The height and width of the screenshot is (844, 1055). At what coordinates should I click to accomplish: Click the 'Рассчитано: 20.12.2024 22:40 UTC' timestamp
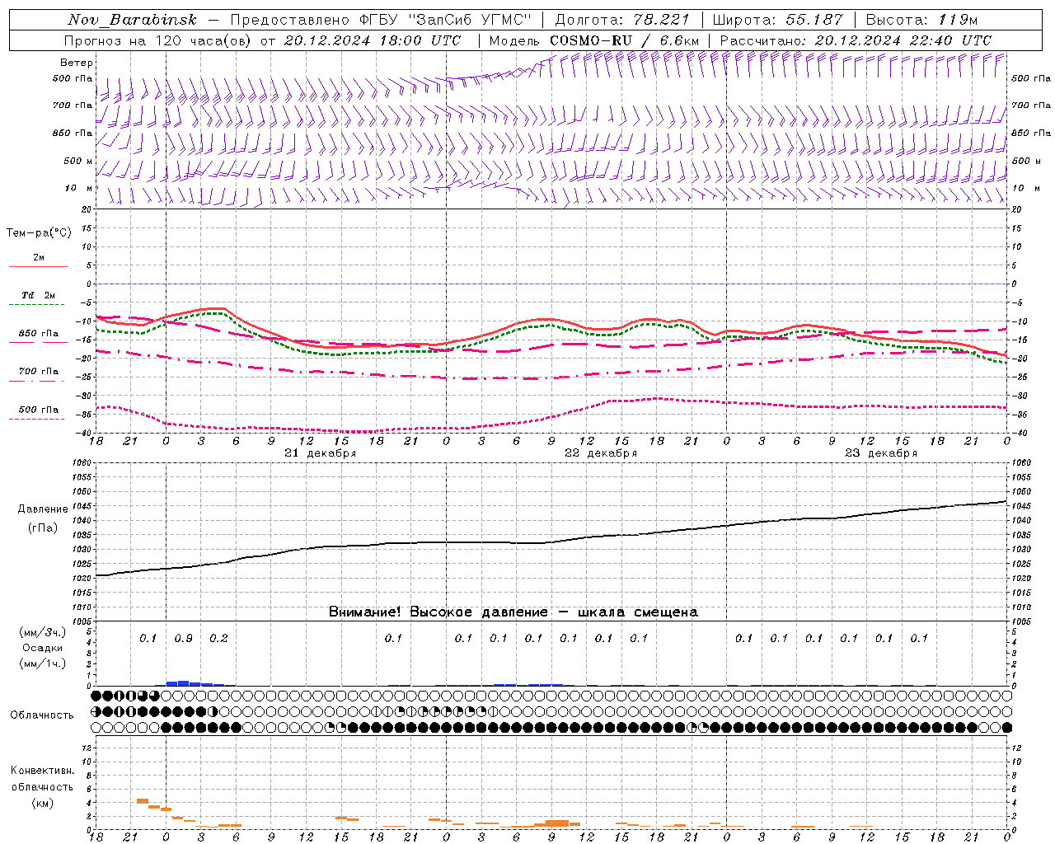pos(856,40)
